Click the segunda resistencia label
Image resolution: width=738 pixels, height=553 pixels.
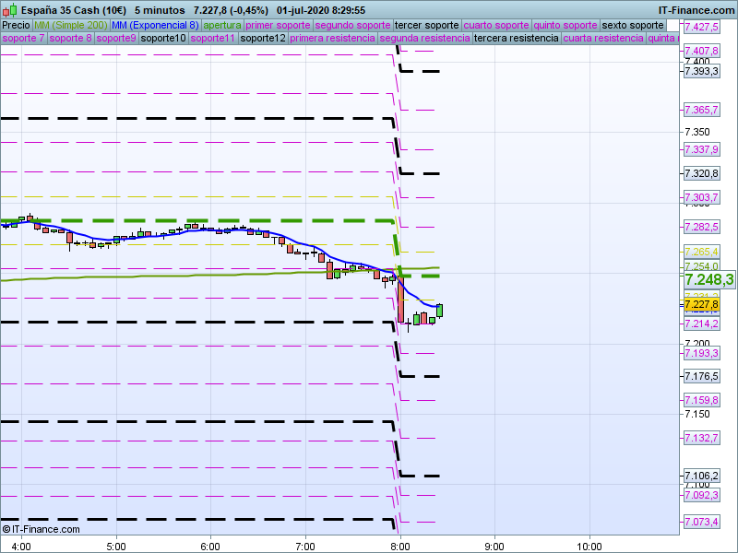coord(424,38)
